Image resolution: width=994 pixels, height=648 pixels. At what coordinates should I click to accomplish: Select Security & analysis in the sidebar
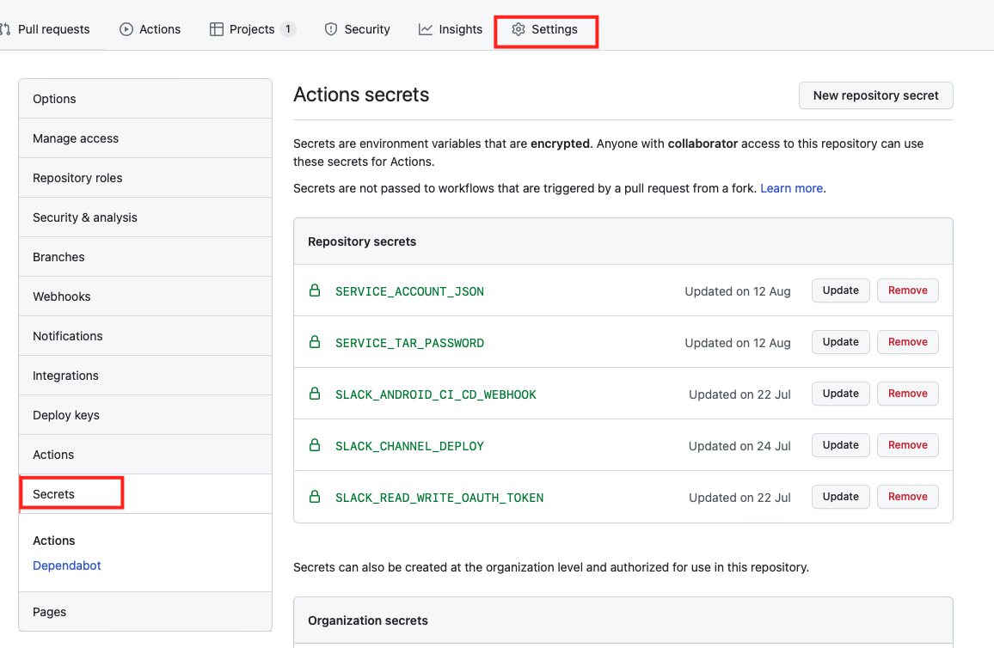click(x=145, y=217)
